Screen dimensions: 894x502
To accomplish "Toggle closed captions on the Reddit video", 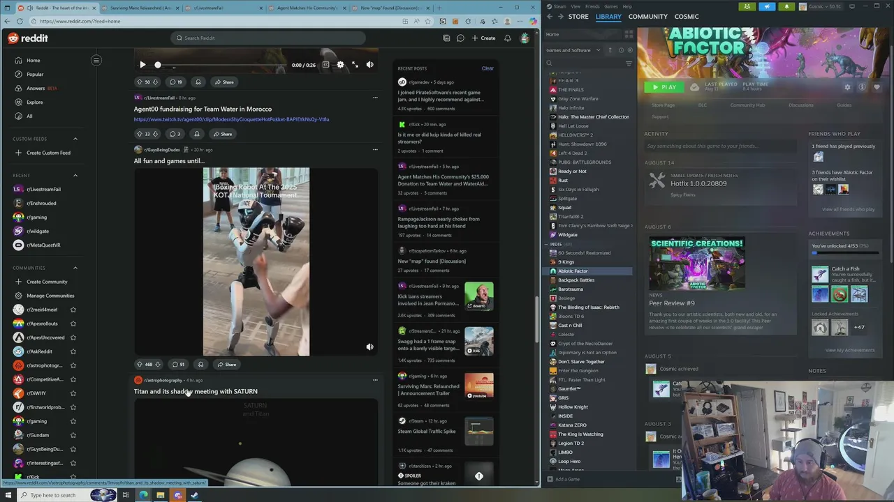I will 325,65.
